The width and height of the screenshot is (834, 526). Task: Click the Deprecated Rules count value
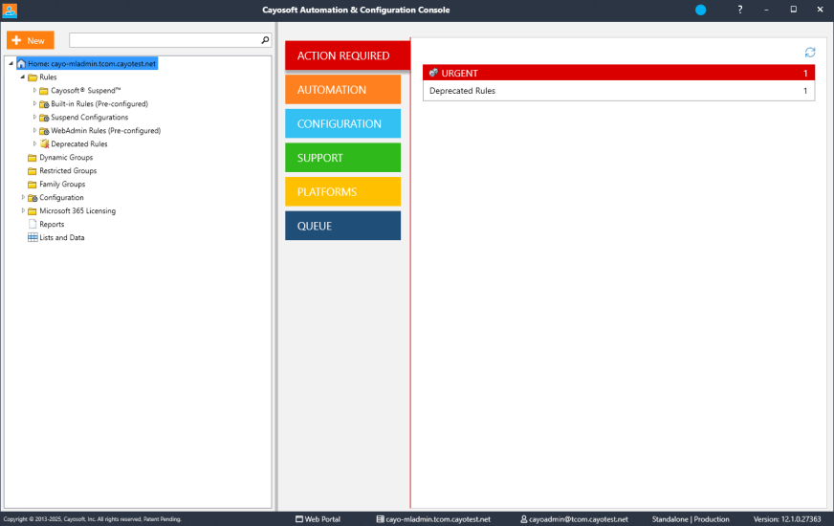pos(805,91)
